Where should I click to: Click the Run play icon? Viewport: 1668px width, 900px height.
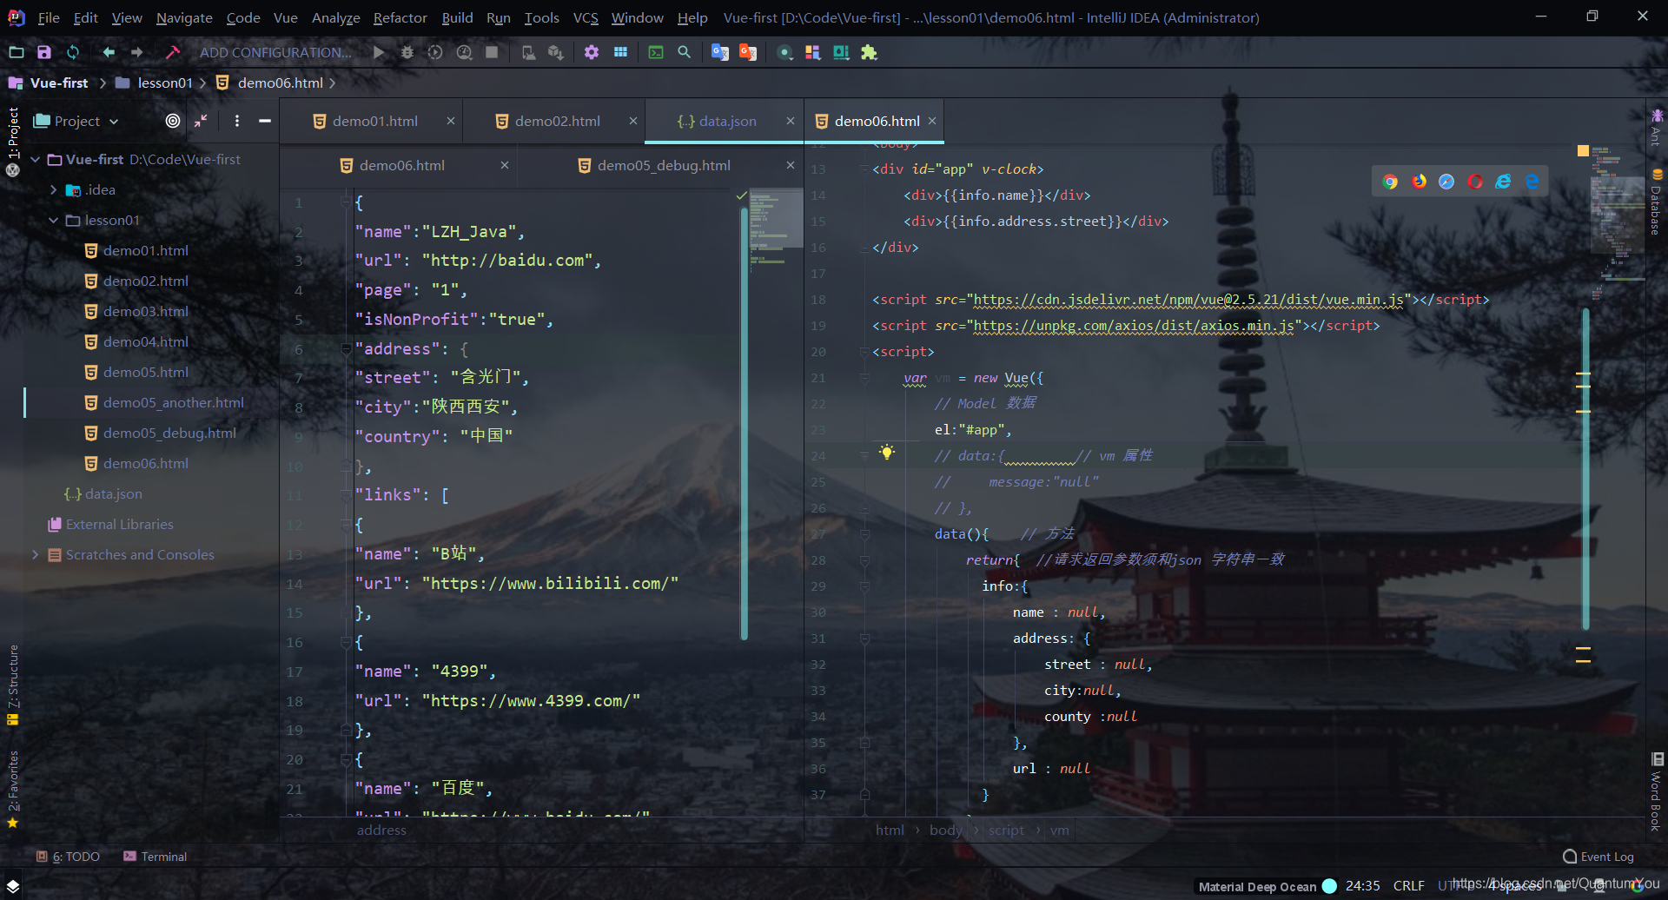click(379, 52)
